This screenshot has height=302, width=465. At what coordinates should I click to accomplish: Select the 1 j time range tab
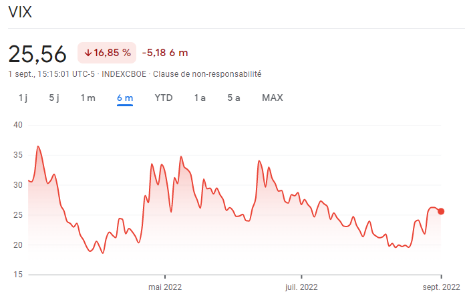pos(23,98)
